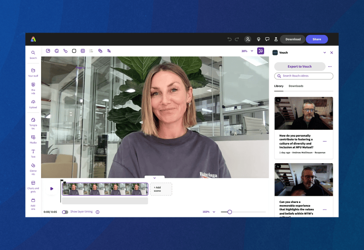Click the Adobe Express home logo
Viewport: 364px width, 250px height.
point(33,39)
